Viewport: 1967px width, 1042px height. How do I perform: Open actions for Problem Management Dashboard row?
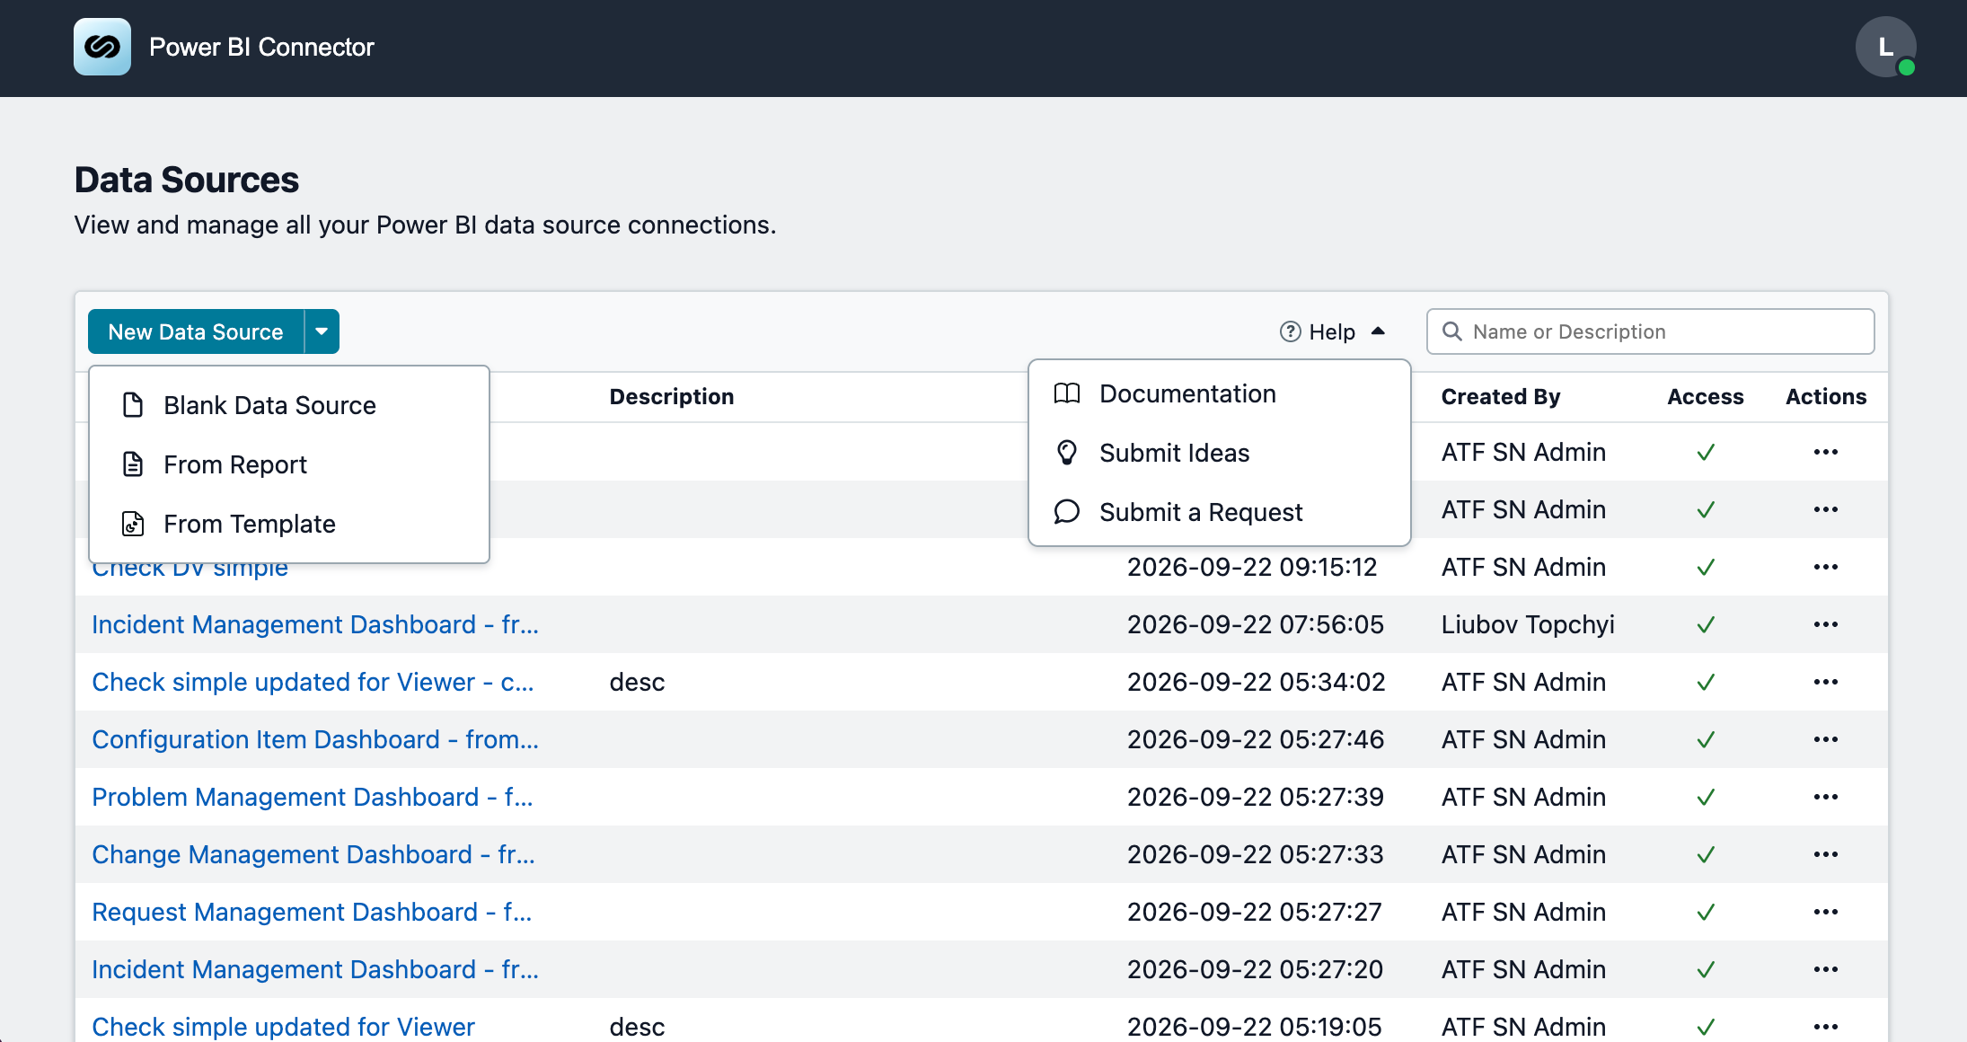[1826, 797]
